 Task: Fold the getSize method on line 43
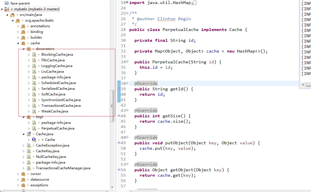pos(127,110)
